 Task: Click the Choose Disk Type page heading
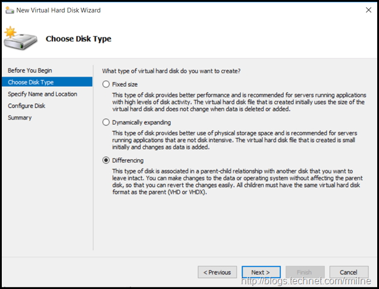[x=79, y=39]
